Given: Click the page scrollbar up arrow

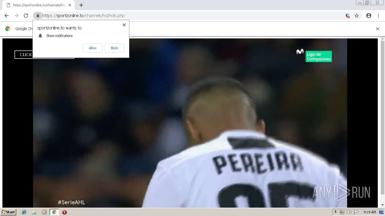Looking at the screenshot, I should [383, 39].
